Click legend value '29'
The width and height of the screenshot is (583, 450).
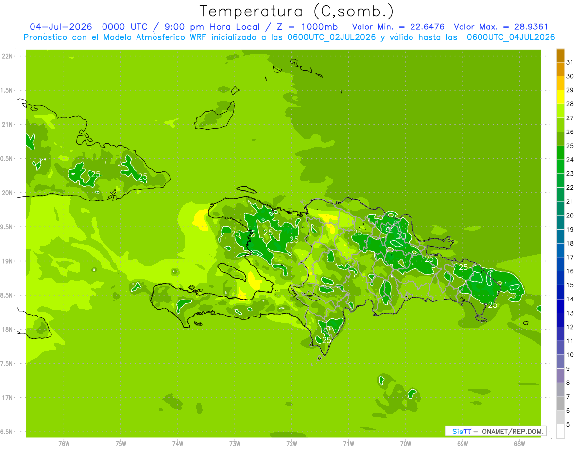(570, 90)
